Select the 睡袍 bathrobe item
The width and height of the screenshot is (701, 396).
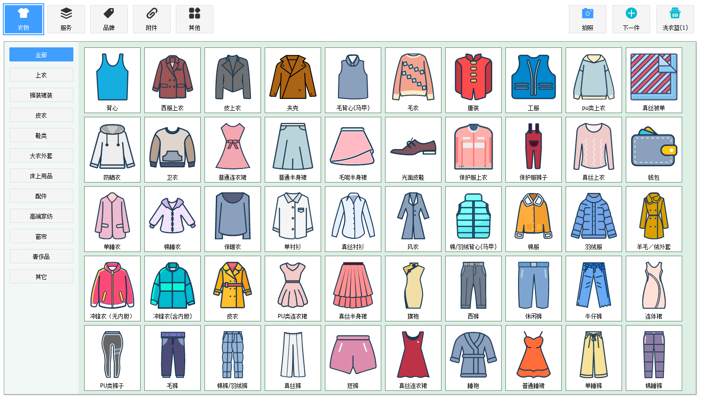[x=473, y=358]
